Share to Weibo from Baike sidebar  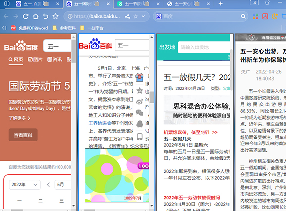point(140,102)
